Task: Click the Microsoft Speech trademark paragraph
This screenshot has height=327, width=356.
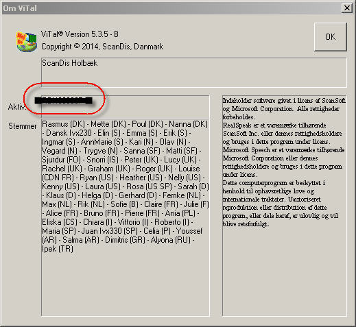Action: pos(283,162)
